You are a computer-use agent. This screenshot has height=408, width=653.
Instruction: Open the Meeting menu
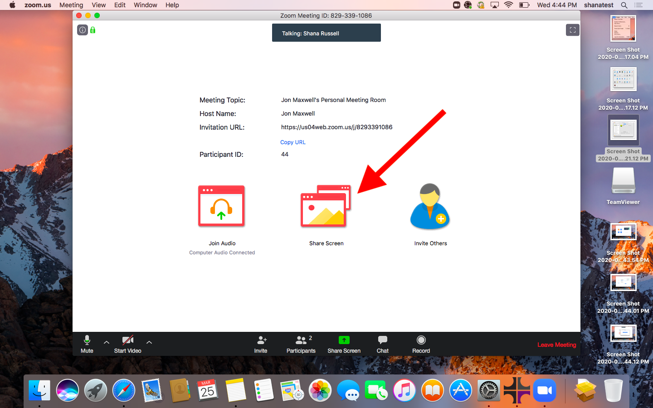pyautogui.click(x=71, y=5)
